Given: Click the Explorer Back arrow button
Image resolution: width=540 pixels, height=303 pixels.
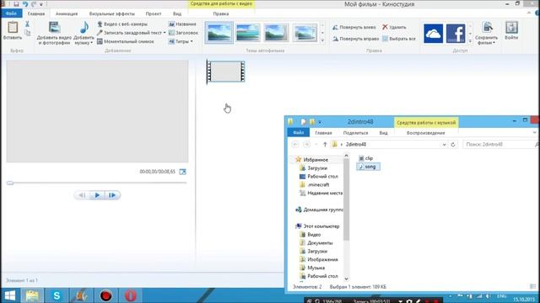Looking at the screenshot, I should click(294, 144).
